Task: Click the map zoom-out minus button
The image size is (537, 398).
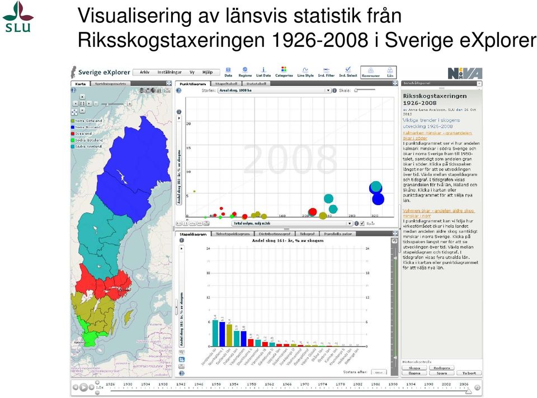Action: (x=96, y=103)
